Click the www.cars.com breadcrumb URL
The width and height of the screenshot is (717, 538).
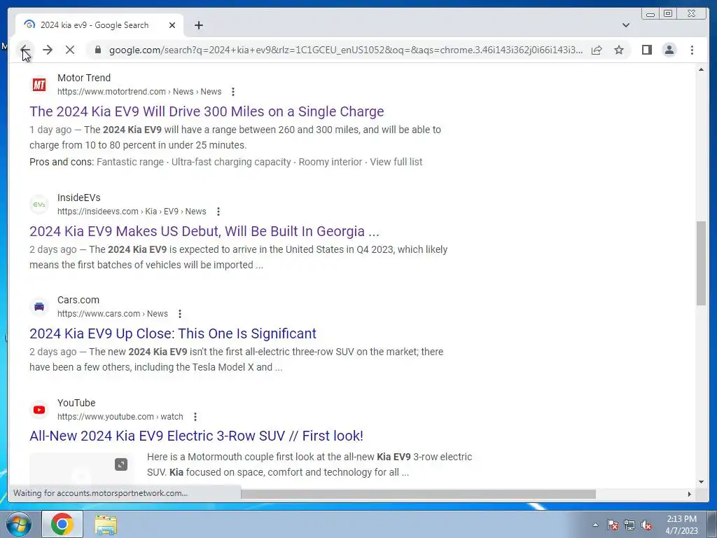[113, 314]
